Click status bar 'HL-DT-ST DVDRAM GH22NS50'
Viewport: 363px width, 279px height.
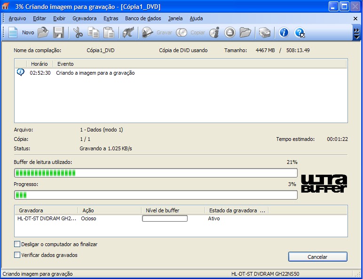point(265,274)
